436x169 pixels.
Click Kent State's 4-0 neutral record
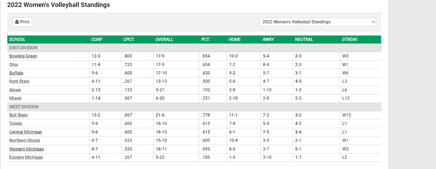(x=298, y=81)
